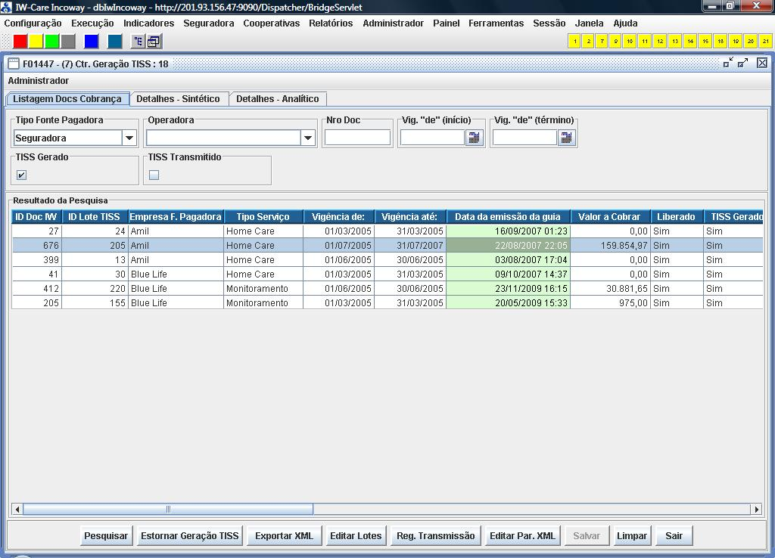This screenshot has height=558, width=775.
Task: Click the Vig. "de" (término) date field
Action: pyautogui.click(x=525, y=138)
